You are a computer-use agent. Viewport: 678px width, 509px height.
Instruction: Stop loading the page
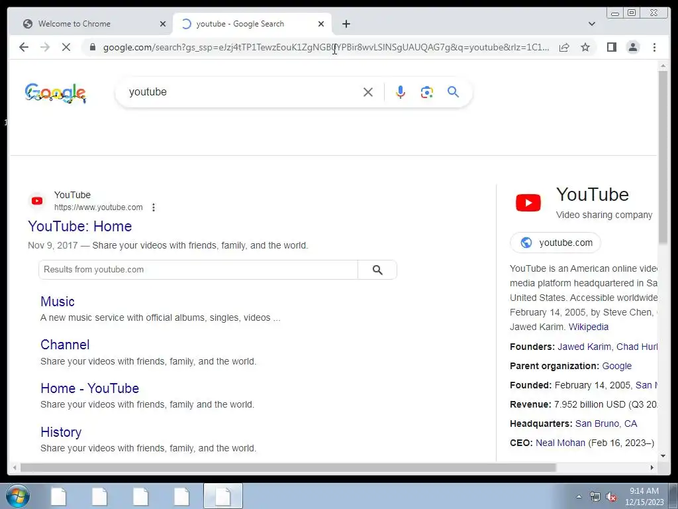coord(66,47)
